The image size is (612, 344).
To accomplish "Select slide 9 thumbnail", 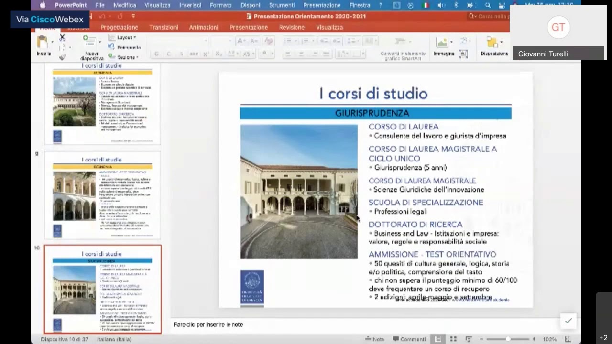I will pos(102,195).
